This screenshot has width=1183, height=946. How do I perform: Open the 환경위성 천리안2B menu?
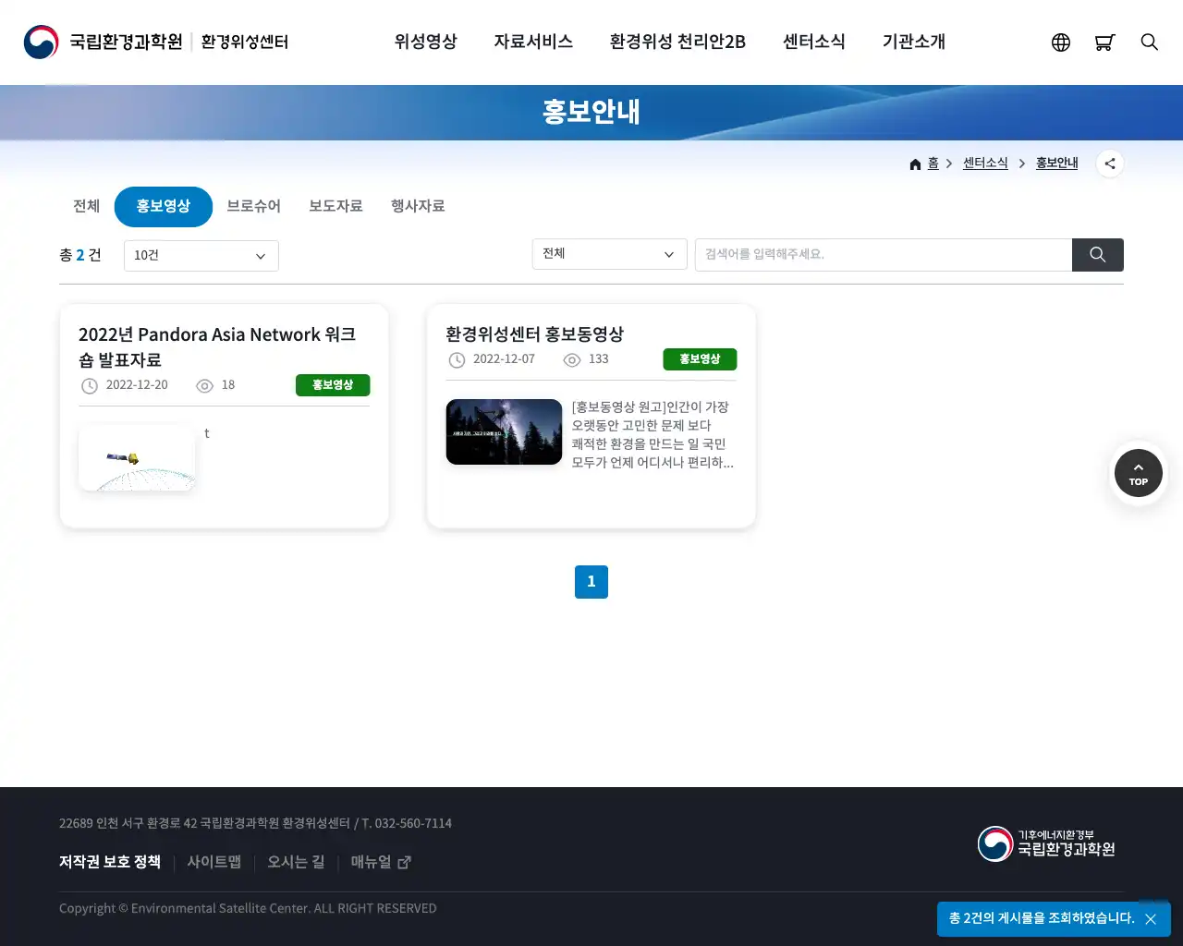click(x=677, y=42)
